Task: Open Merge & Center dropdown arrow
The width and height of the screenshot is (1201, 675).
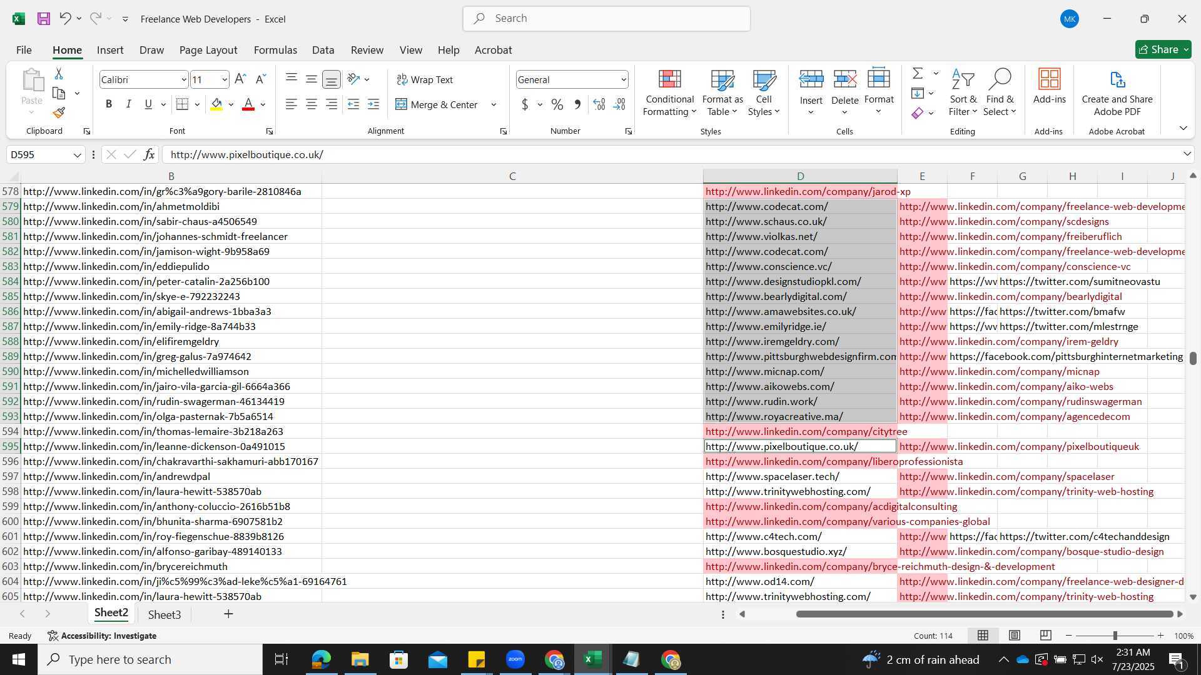Action: click(494, 104)
